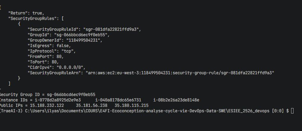Screen dimensions: 302x131
Task: Click the SecurityGroupRuleArn arn:aws:ec2 string
Action: pos(180,73)
